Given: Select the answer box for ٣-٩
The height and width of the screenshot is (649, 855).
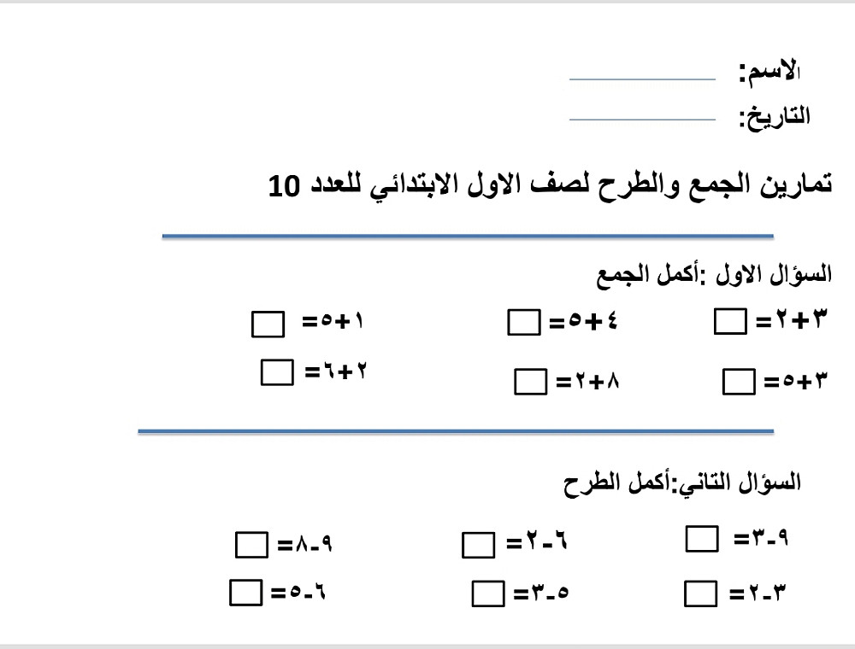Looking at the screenshot, I should (x=702, y=539).
